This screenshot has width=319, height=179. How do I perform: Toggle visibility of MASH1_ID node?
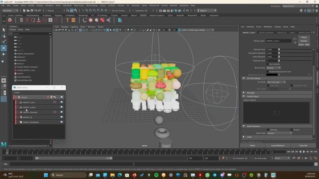(61, 117)
